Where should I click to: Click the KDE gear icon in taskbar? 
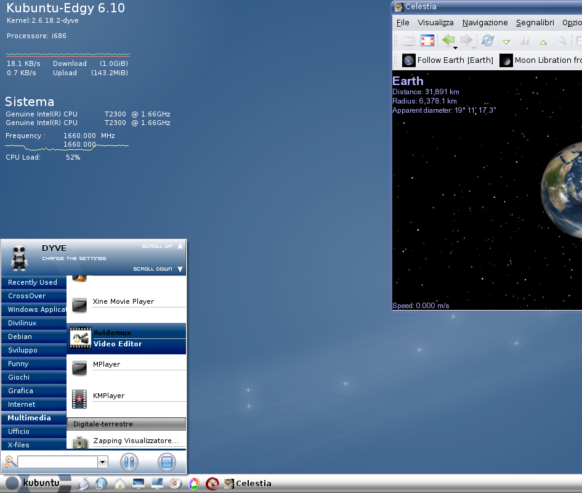pos(102,483)
